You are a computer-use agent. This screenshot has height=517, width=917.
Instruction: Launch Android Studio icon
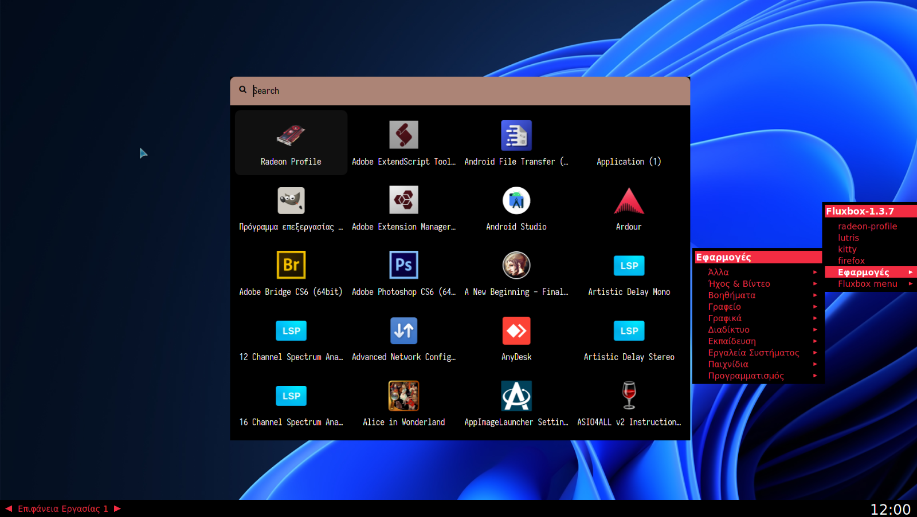(516, 200)
